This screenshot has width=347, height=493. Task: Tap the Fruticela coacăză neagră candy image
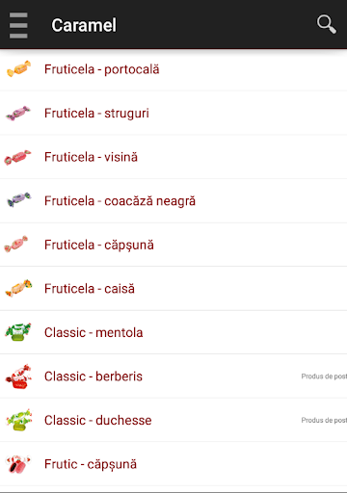(19, 200)
